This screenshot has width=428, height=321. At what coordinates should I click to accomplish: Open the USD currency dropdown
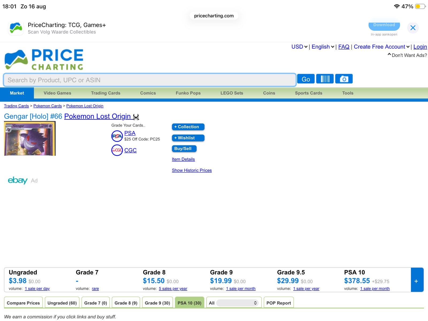click(x=299, y=47)
